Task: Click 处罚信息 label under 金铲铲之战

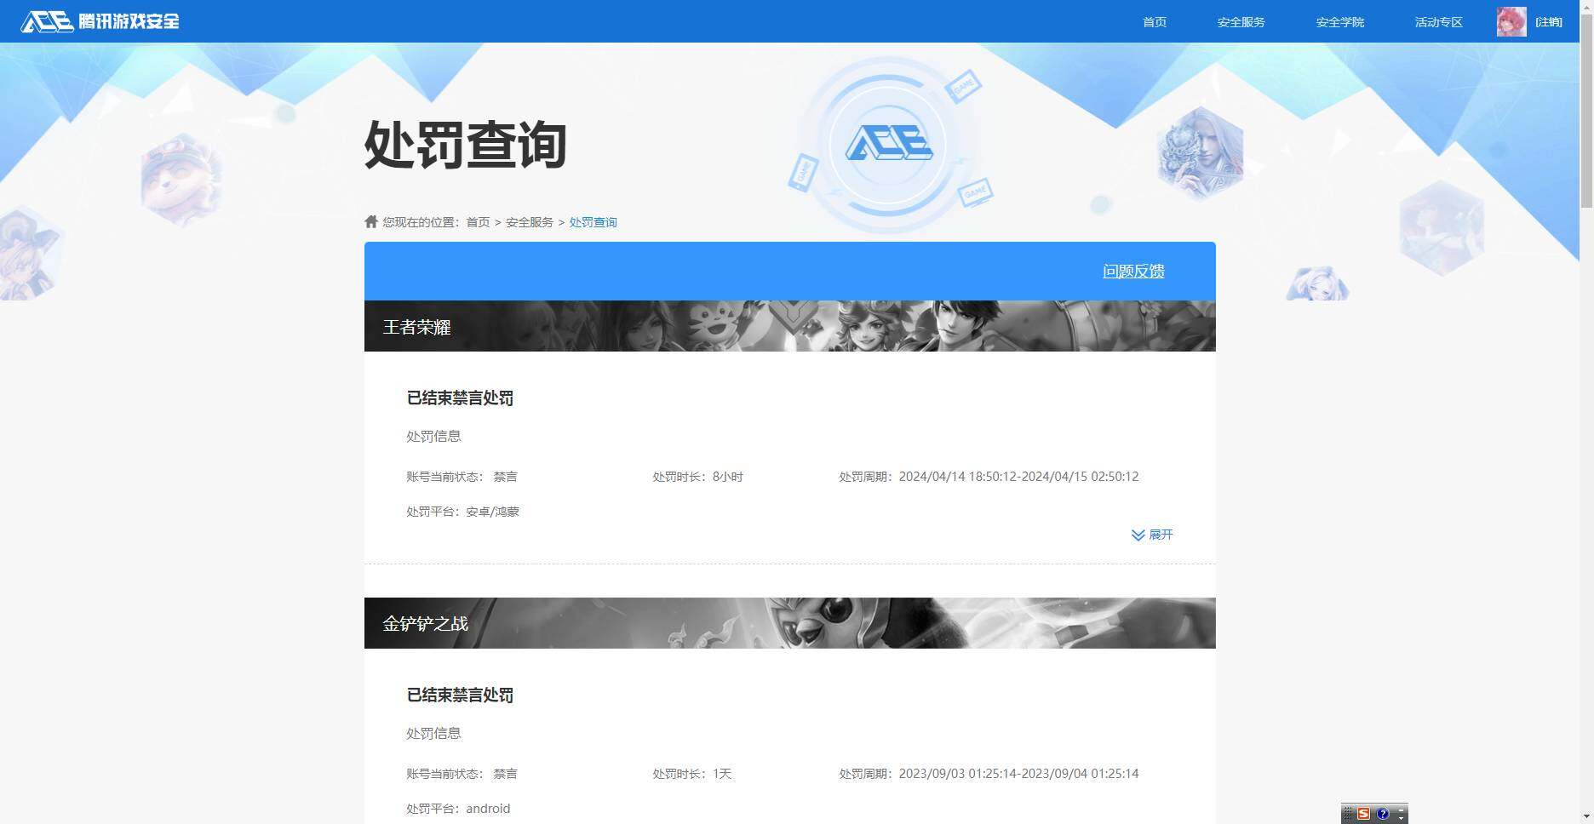Action: tap(433, 733)
